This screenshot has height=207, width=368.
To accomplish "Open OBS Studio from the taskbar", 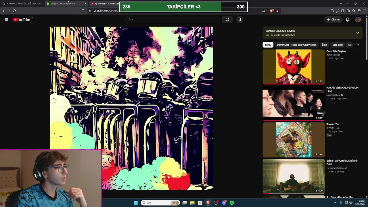I will (216, 203).
